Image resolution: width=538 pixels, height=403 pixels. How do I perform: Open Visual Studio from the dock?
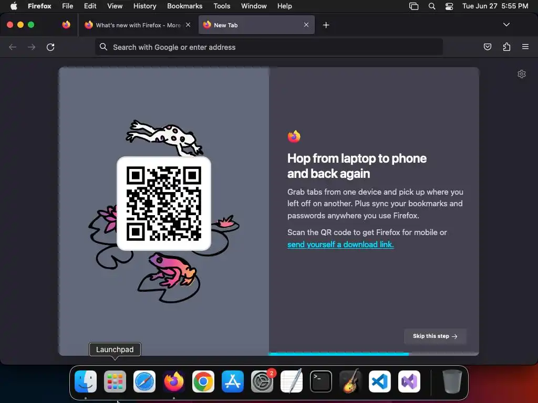click(409, 381)
